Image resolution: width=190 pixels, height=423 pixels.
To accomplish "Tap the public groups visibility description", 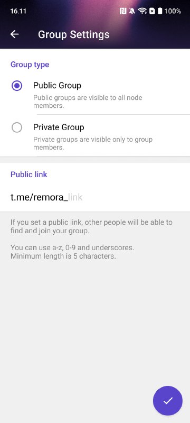I will pos(88,102).
